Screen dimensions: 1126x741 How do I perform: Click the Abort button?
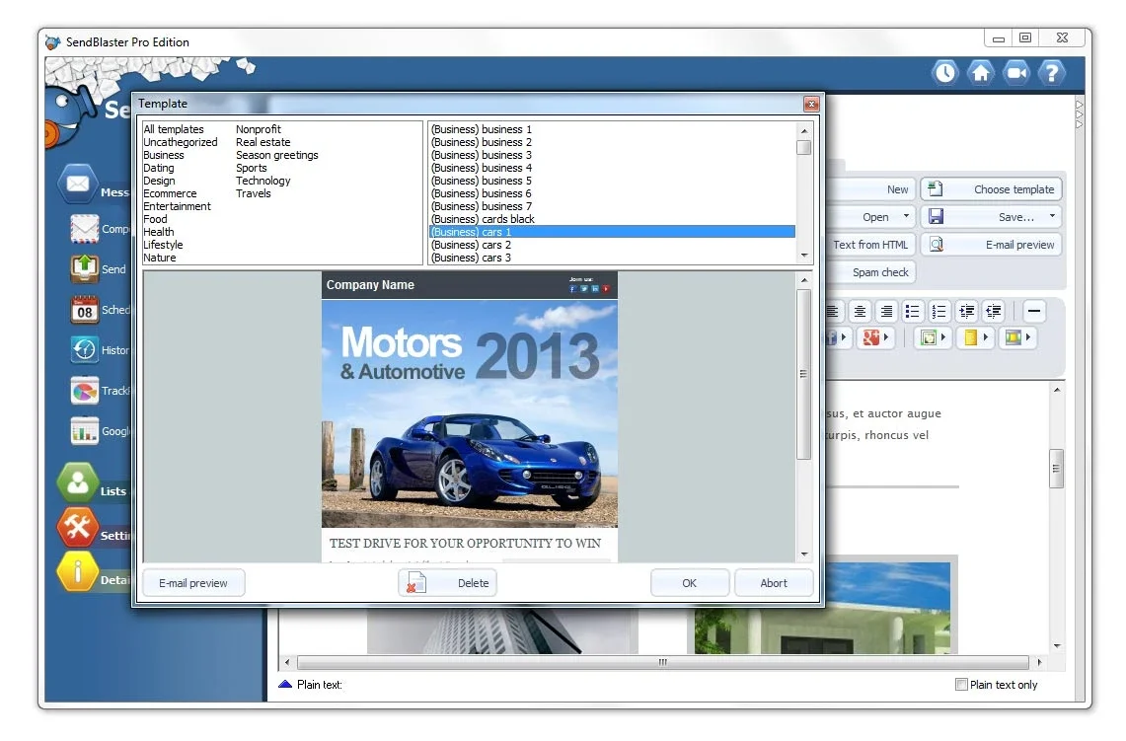pos(774,583)
